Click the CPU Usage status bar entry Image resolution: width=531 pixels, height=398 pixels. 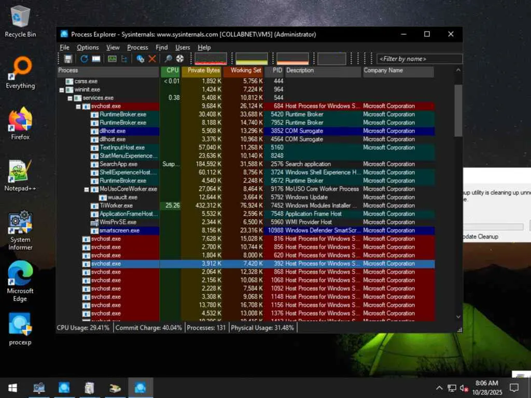pos(83,328)
